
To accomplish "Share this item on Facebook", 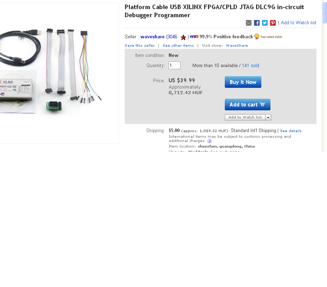I will (257, 23).
